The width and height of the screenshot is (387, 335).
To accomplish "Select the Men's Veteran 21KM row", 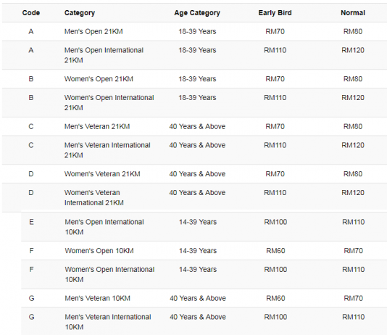I will [x=194, y=126].
